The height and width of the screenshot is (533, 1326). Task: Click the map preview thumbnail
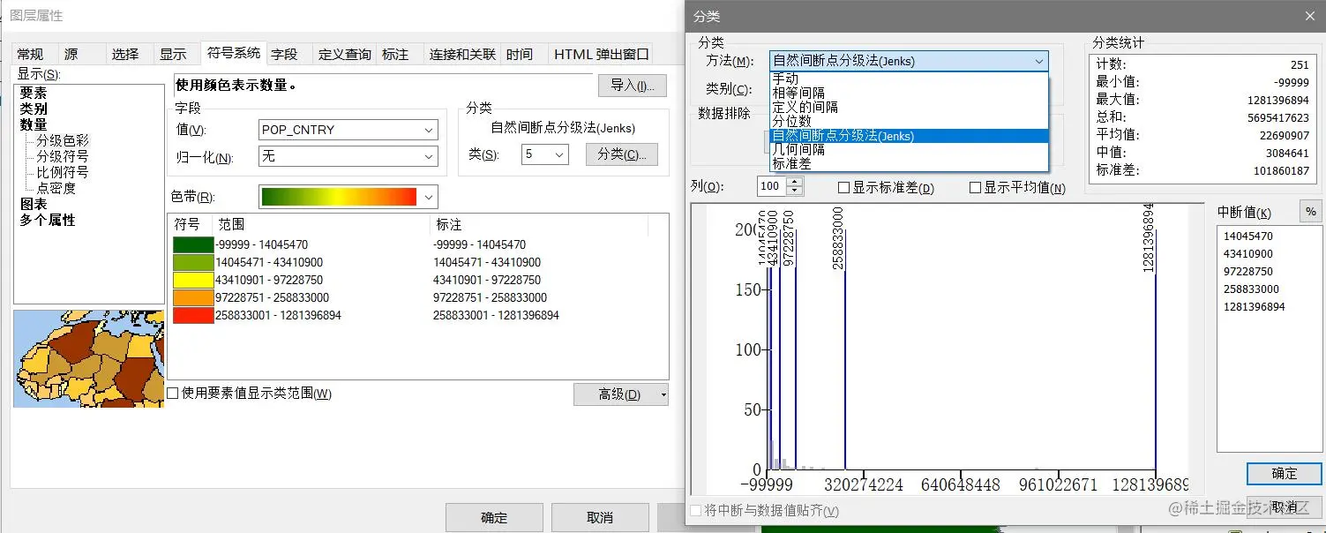point(89,358)
